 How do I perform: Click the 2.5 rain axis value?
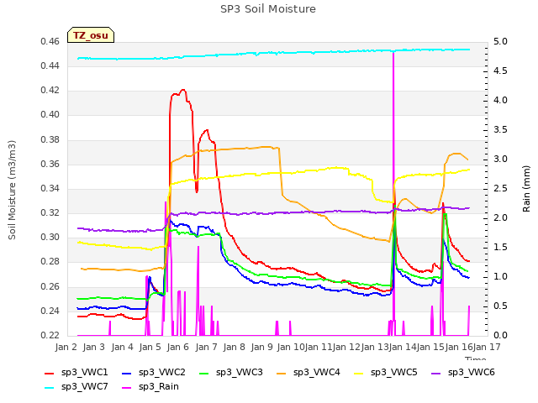pyautogui.click(x=500, y=188)
